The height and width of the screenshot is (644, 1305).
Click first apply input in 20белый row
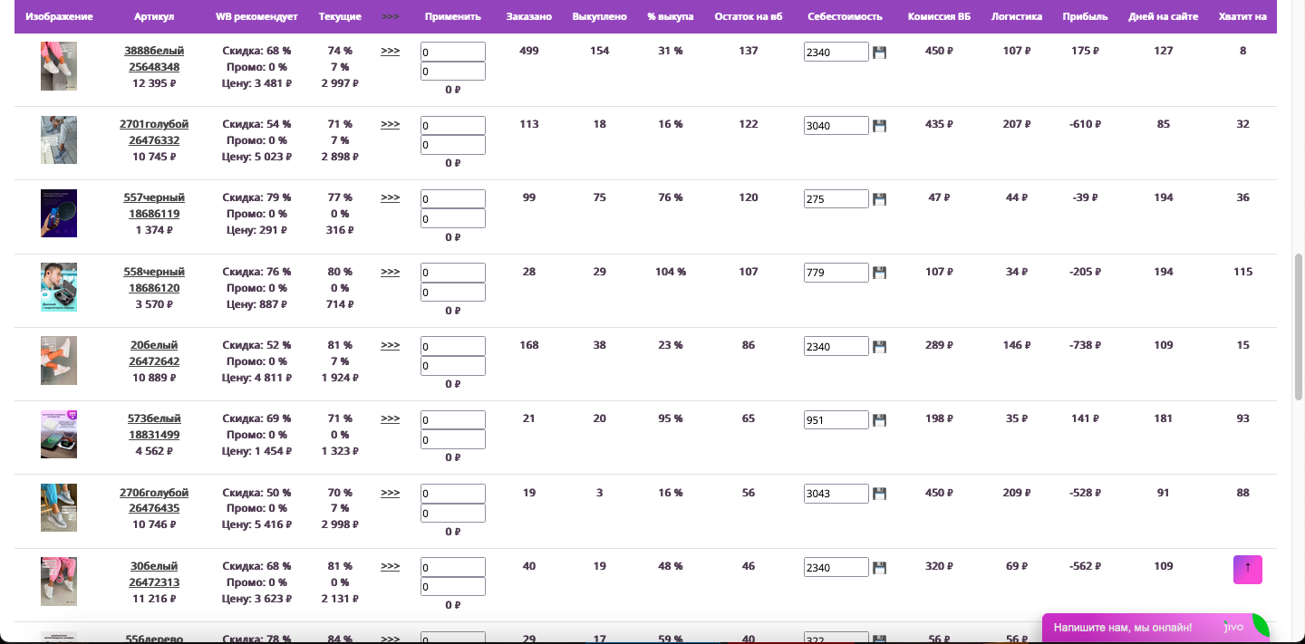tap(453, 346)
